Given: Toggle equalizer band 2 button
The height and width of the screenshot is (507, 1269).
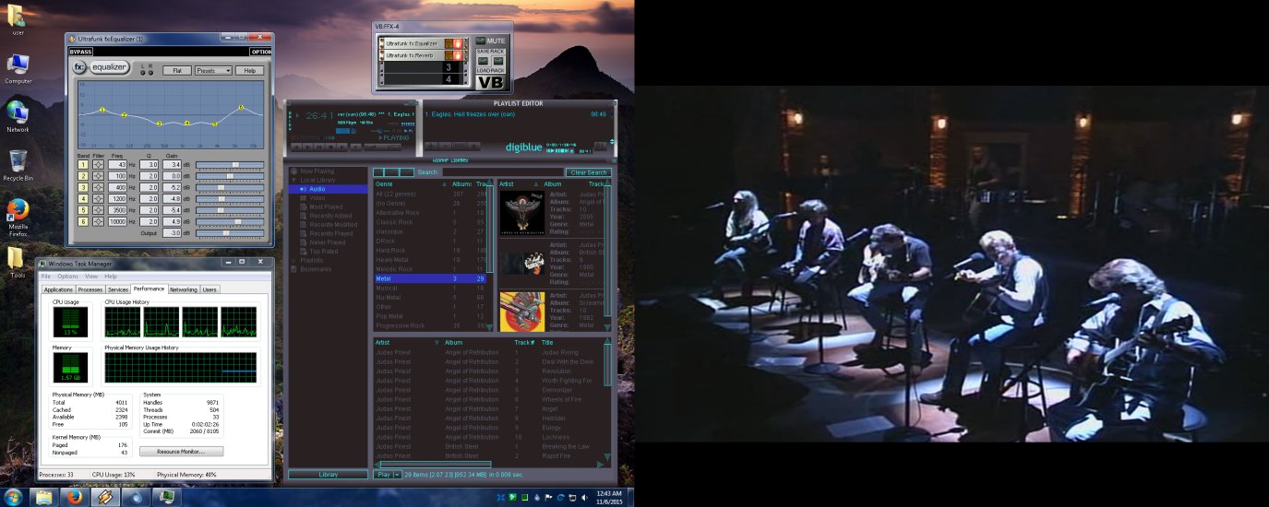Looking at the screenshot, I should coord(82,175).
